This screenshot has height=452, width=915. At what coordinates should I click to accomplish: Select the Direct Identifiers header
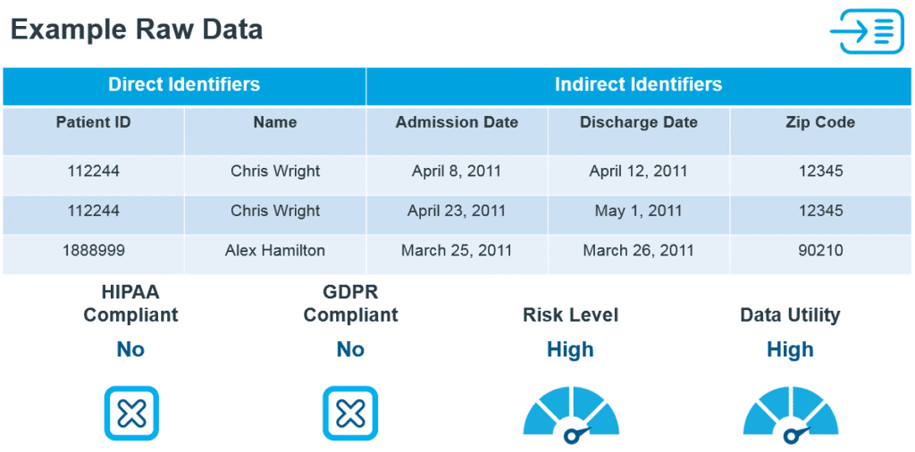point(184,86)
